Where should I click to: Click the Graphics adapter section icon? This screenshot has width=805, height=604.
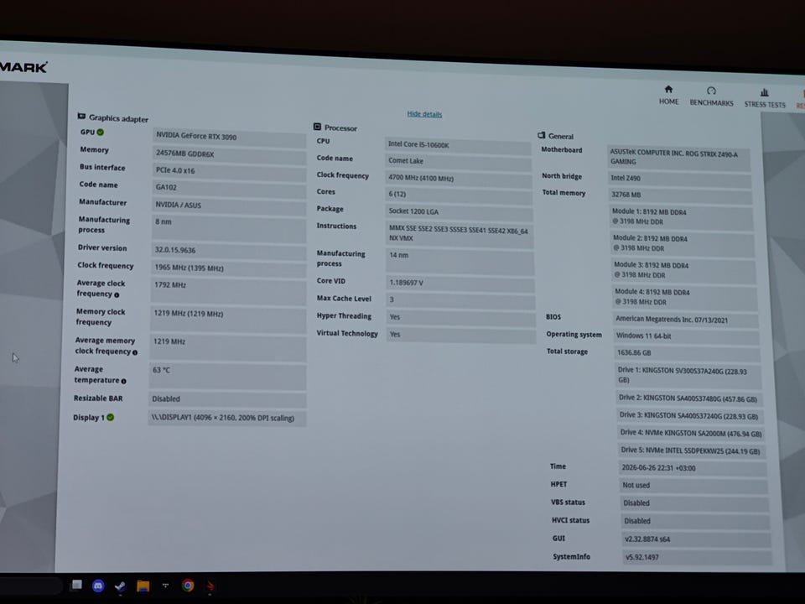point(81,116)
